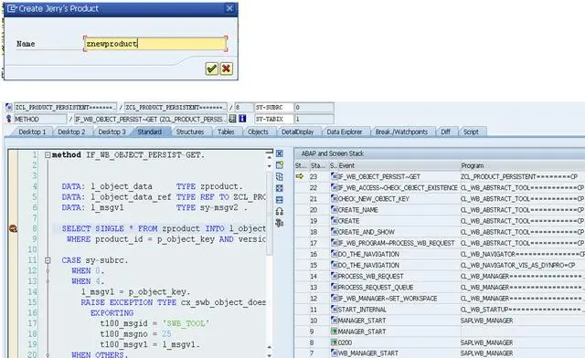This screenshot has height=358, width=585.
Task: Click the icon beside WB_MANAGER_START stack entry
Action: [x=335, y=353]
